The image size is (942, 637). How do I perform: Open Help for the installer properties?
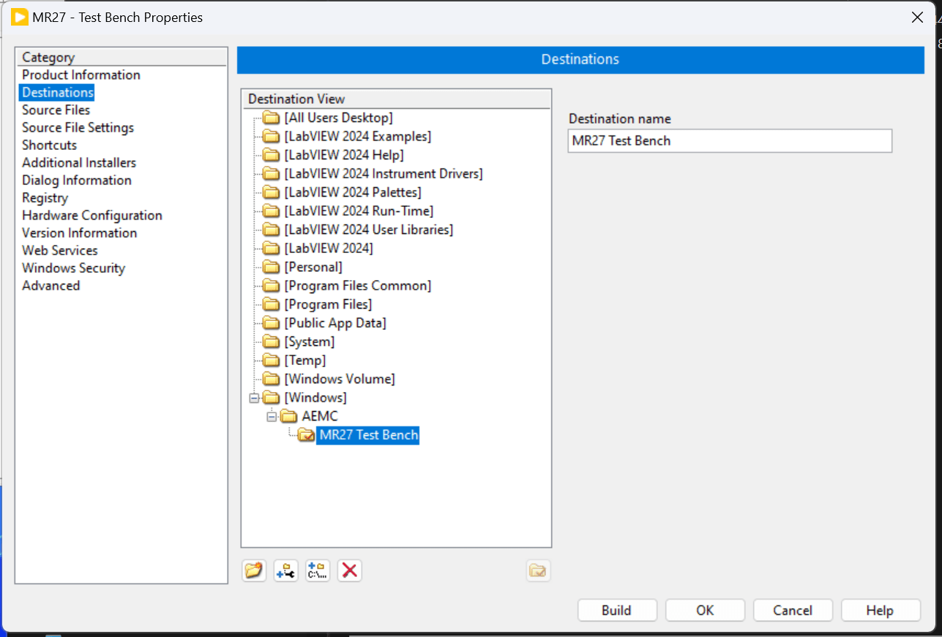coord(880,610)
